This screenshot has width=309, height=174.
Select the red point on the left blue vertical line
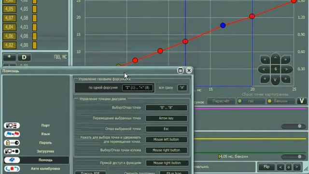[185, 42]
